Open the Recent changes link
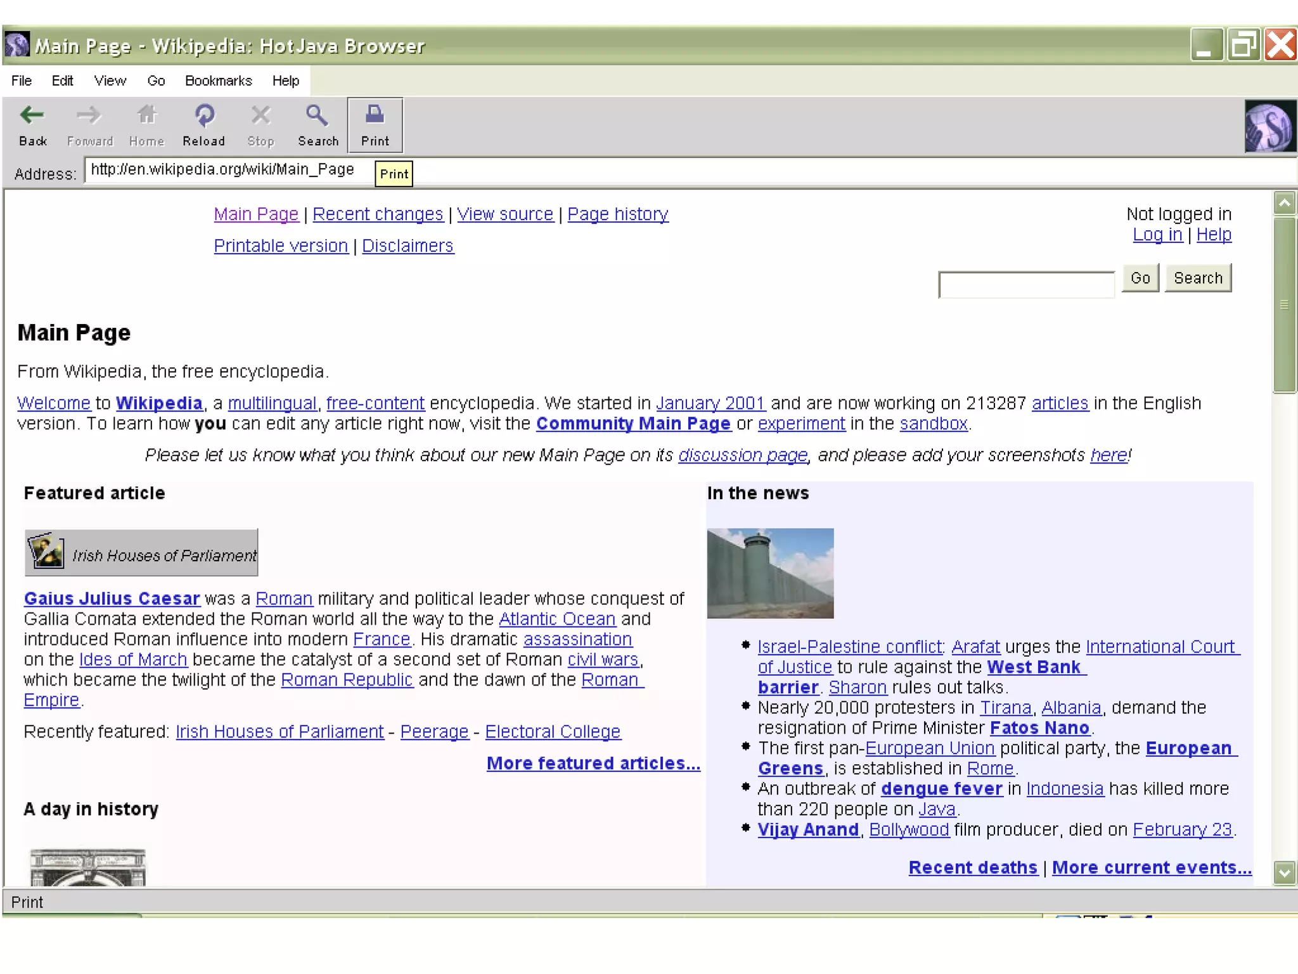The width and height of the screenshot is (1298, 974). click(378, 214)
